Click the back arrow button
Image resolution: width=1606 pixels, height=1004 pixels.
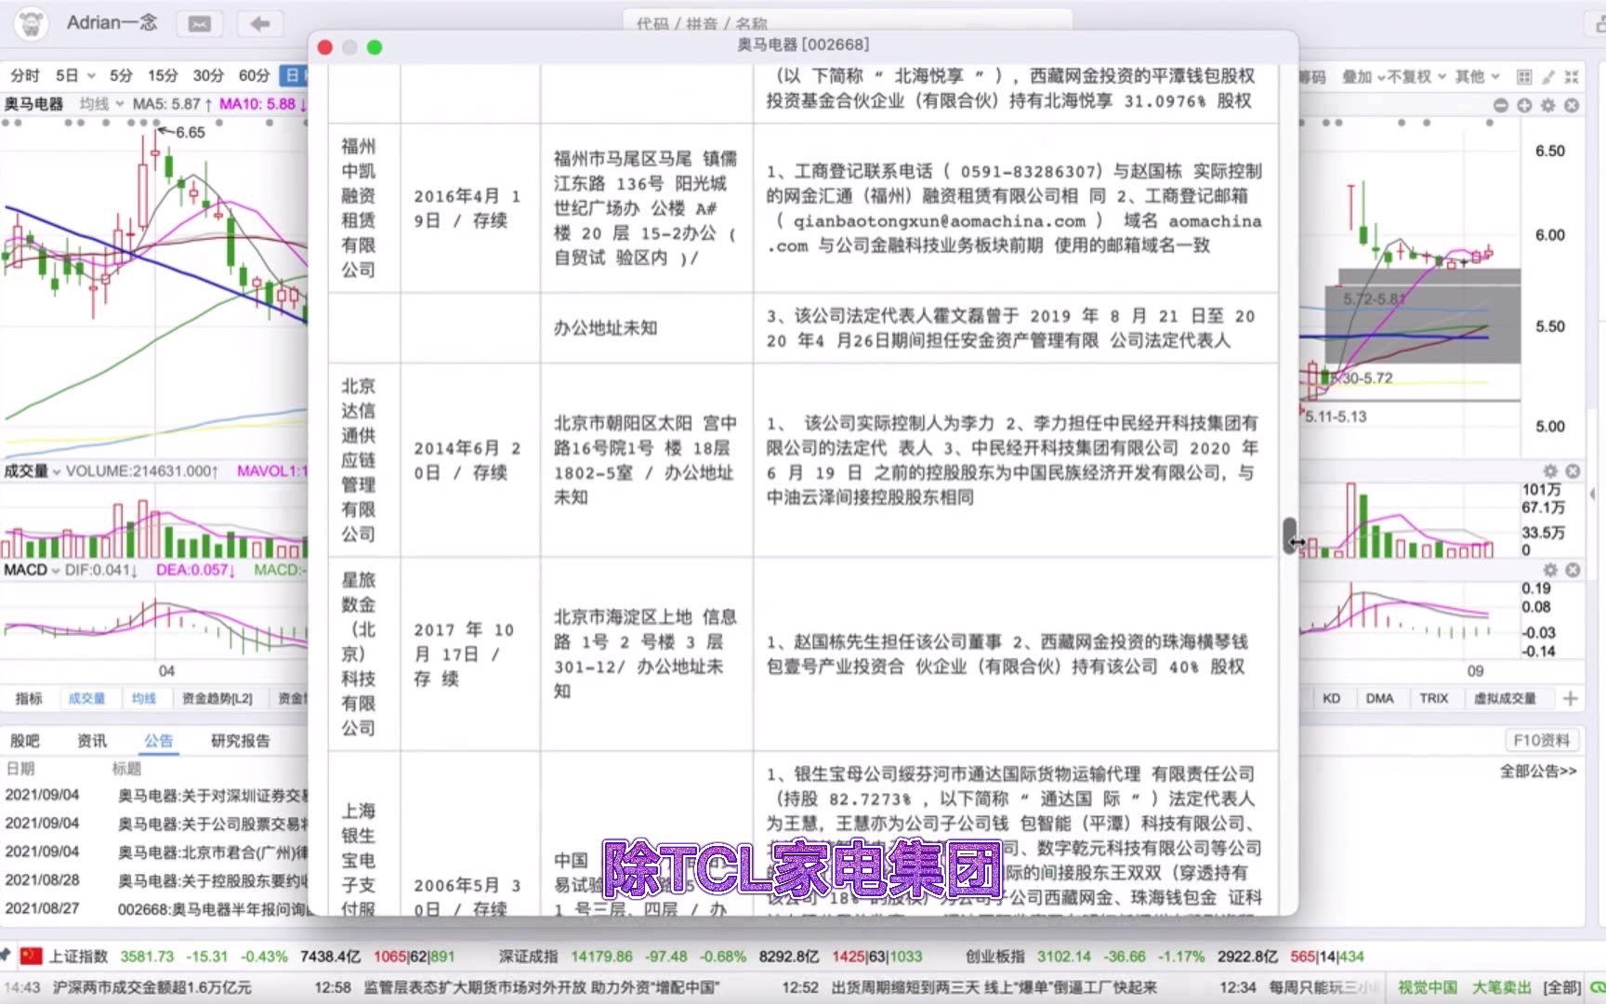(x=260, y=24)
